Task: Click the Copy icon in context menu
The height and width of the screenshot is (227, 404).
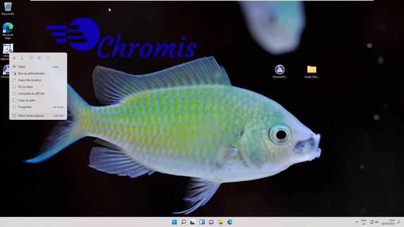Action: tap(23, 58)
